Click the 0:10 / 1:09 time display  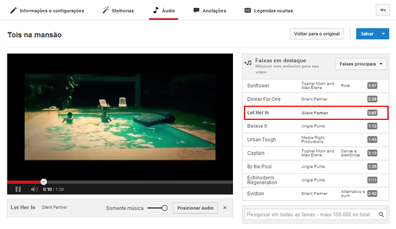click(x=54, y=189)
